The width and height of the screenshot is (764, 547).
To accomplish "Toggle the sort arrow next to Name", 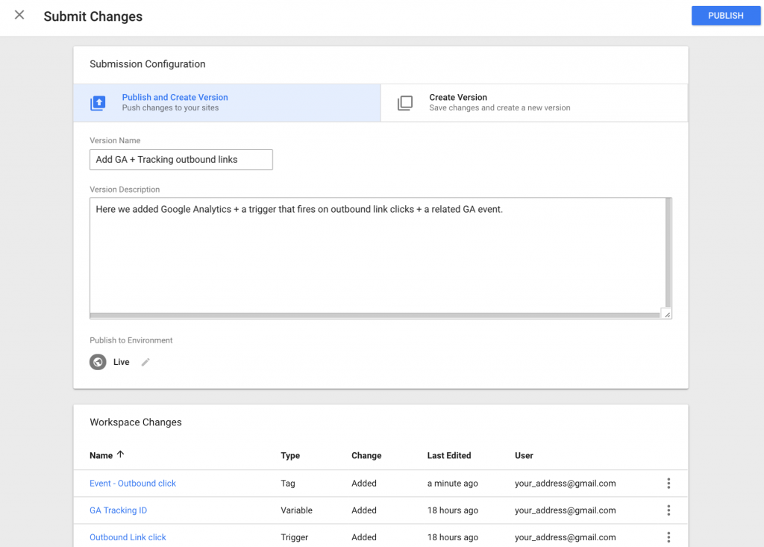I will point(119,455).
